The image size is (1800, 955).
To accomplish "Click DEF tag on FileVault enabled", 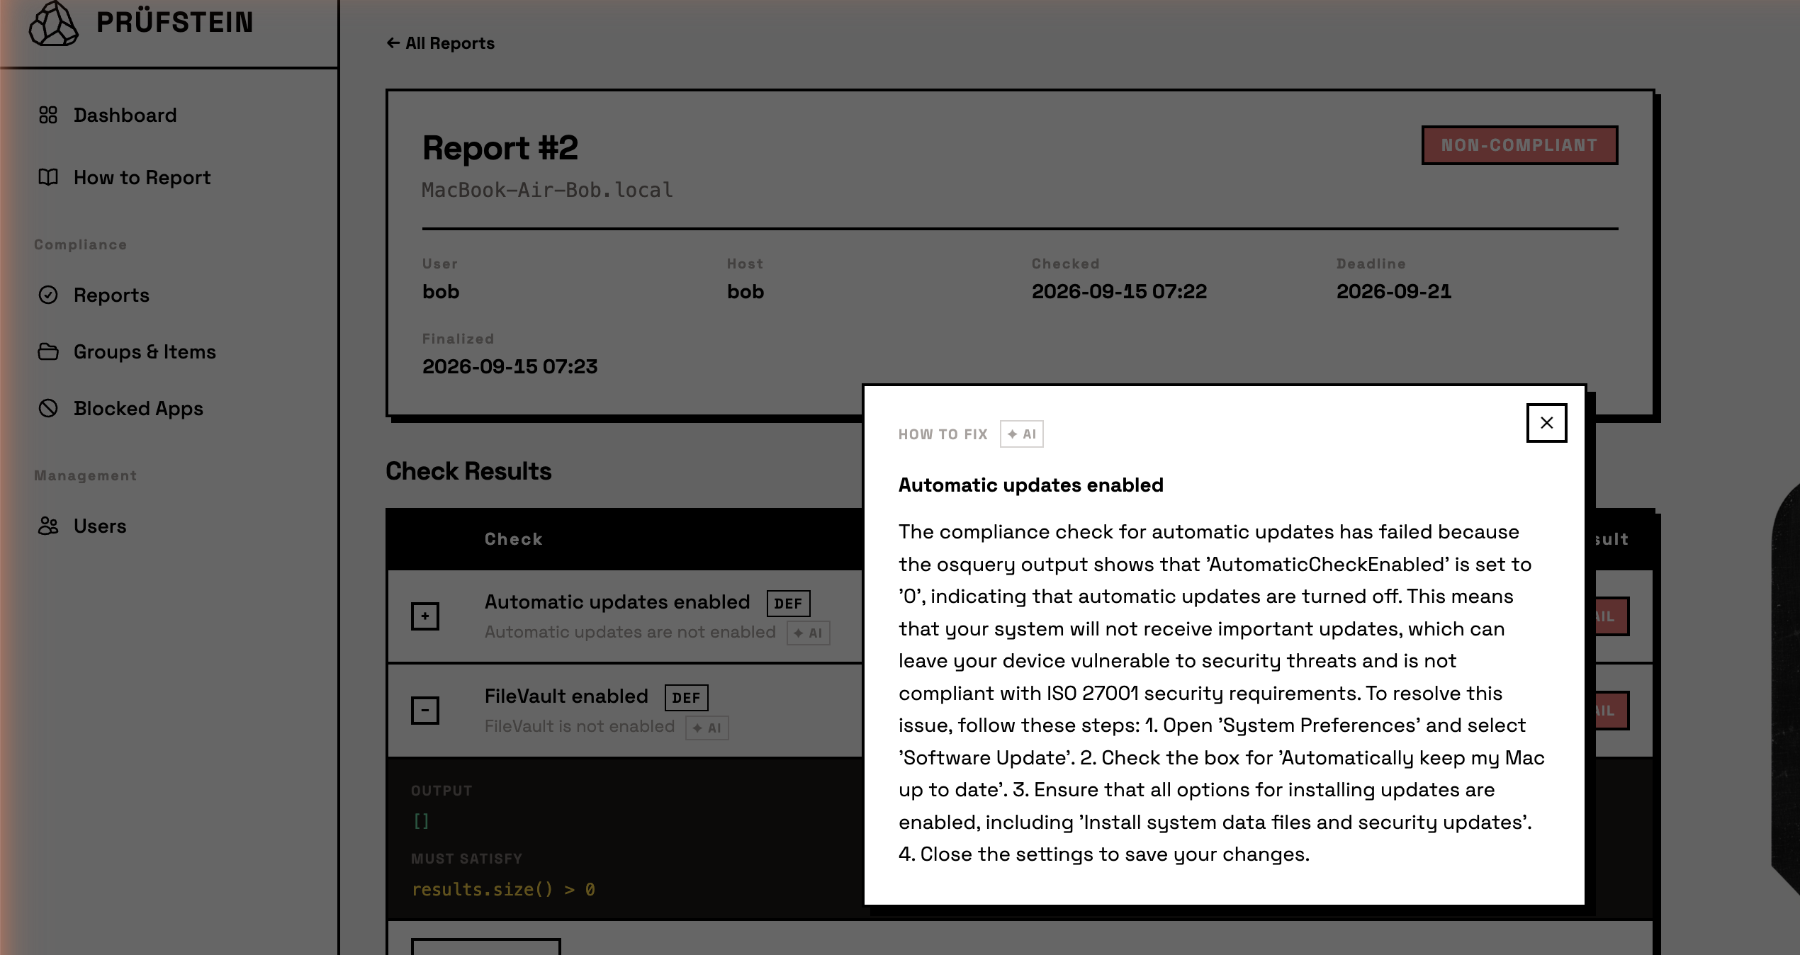I will click(686, 698).
